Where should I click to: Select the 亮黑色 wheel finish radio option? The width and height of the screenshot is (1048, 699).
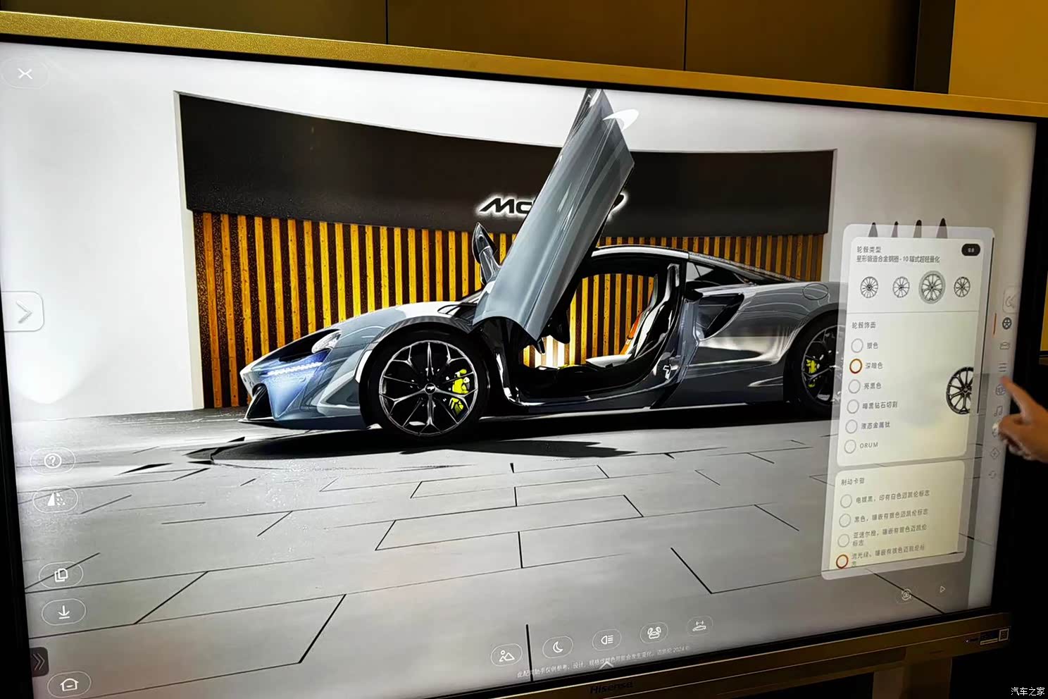click(x=854, y=386)
